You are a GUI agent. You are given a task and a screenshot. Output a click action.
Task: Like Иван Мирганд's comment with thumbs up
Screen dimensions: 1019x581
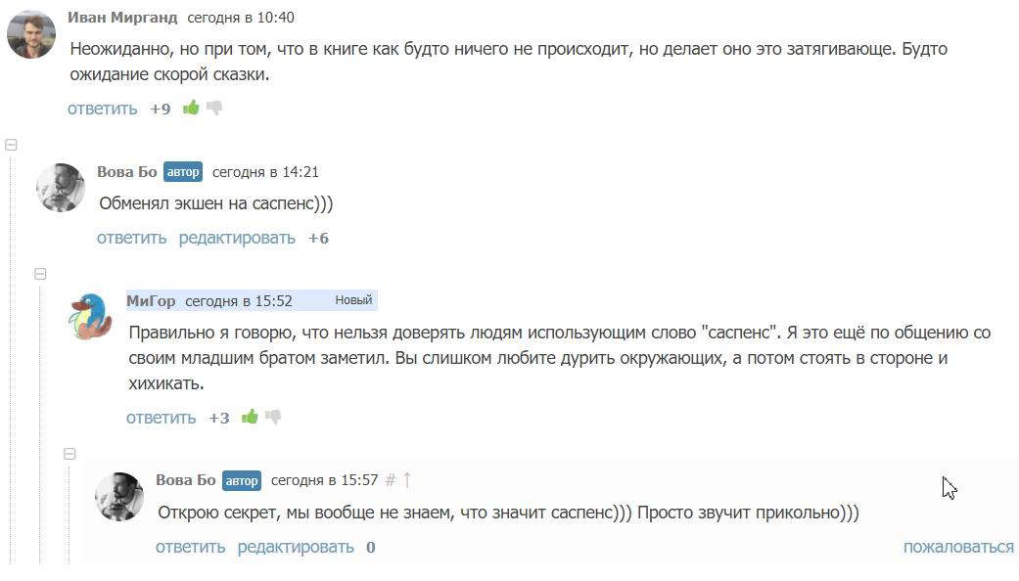(191, 108)
